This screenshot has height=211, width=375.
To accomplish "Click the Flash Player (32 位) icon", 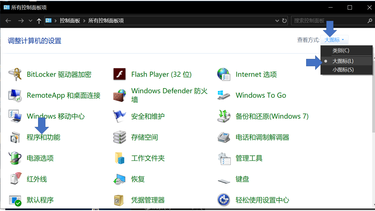I will point(119,74).
